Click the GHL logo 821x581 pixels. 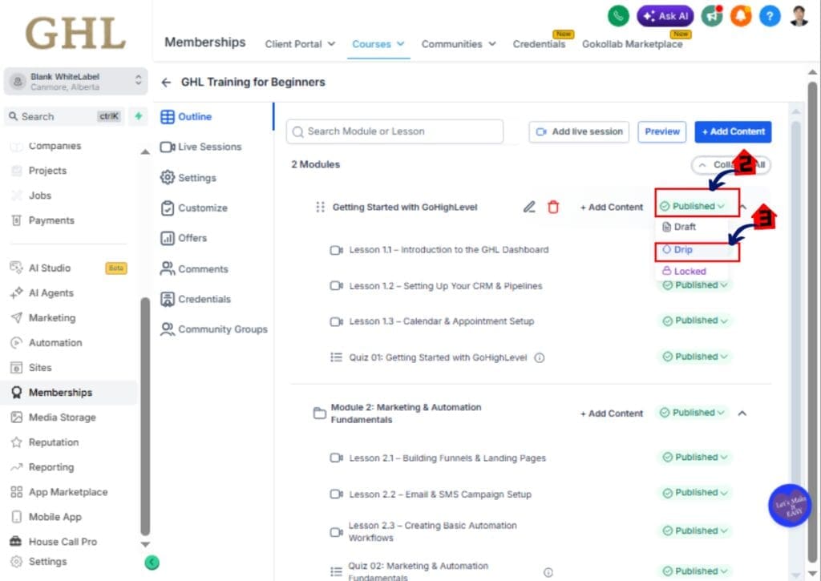tap(75, 33)
